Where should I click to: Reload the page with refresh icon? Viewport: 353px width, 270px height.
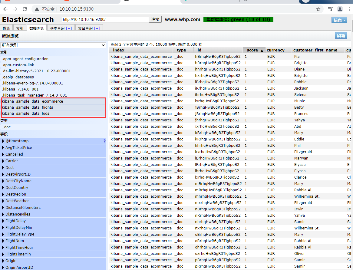tap(25, 9)
